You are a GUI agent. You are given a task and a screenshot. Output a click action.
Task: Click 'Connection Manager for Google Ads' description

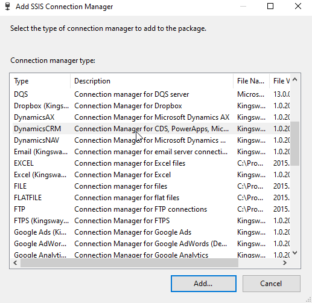coord(133,232)
